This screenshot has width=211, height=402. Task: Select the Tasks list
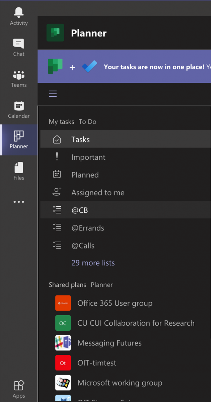click(126, 139)
